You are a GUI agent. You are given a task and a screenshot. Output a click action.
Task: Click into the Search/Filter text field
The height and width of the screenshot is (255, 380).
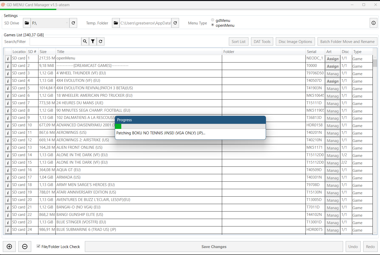(55, 41)
